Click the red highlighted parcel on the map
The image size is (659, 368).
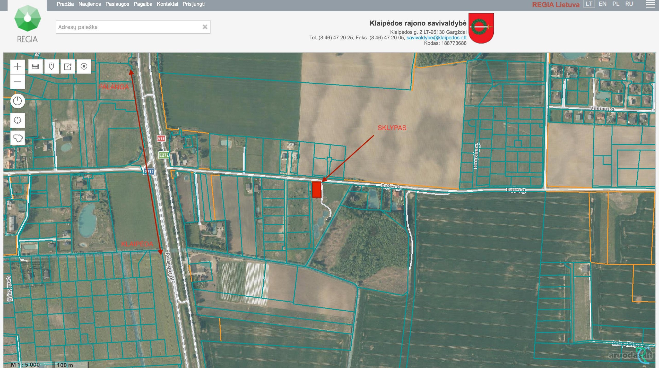[x=317, y=190]
